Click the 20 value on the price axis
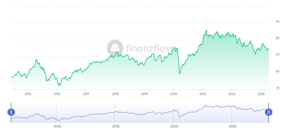 [278, 71]
